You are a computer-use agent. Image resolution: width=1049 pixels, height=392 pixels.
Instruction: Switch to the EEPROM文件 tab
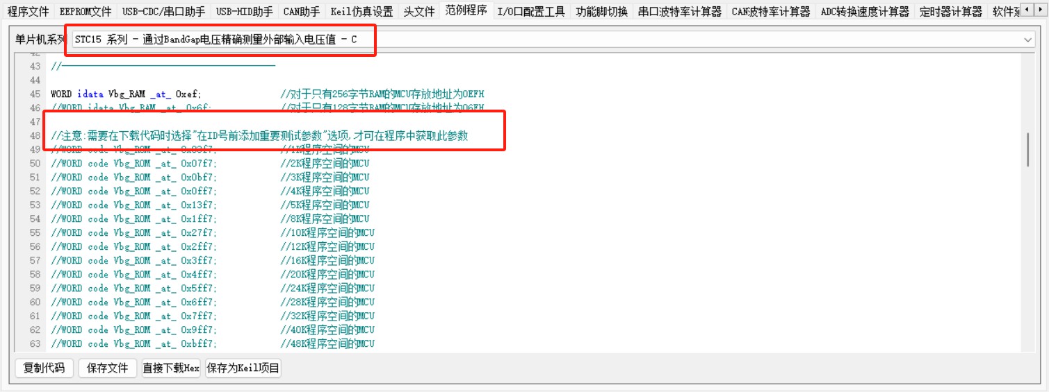pyautogui.click(x=85, y=11)
